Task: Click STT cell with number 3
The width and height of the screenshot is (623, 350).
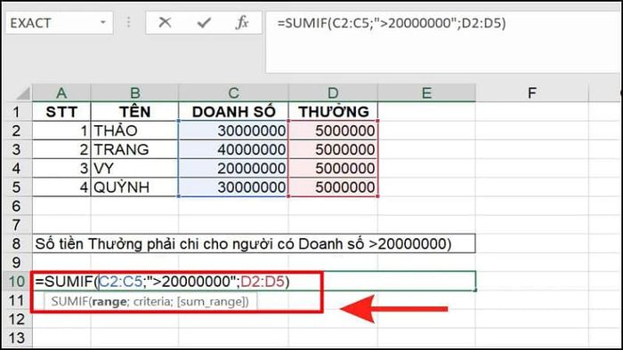Action: coord(61,169)
